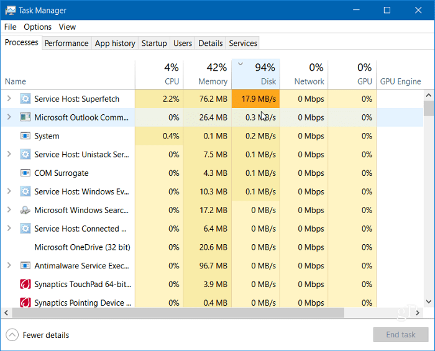The image size is (435, 351).
Task: Click the Antimalware Service Executable icon
Action: [x=25, y=266]
